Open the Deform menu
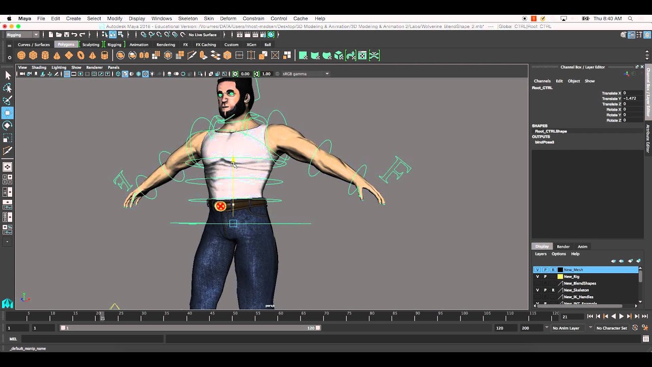652x367 pixels. click(x=228, y=18)
